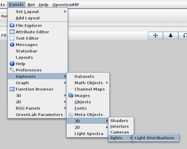Click the down arrow toolbar button
Image resolution: width=187 pixels, height=149 pixels.
(171, 35)
